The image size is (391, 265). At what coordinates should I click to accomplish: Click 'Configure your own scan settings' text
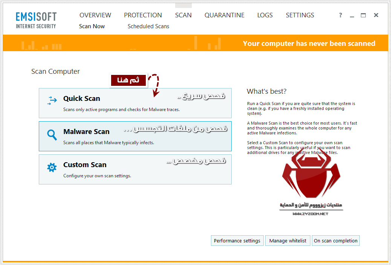coord(97,176)
